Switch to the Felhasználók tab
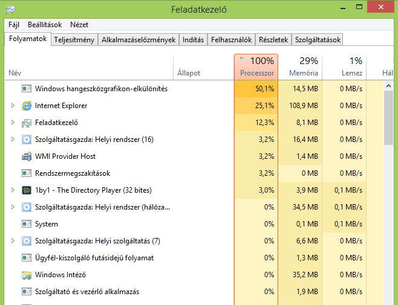This screenshot has width=398, height=305. point(231,40)
